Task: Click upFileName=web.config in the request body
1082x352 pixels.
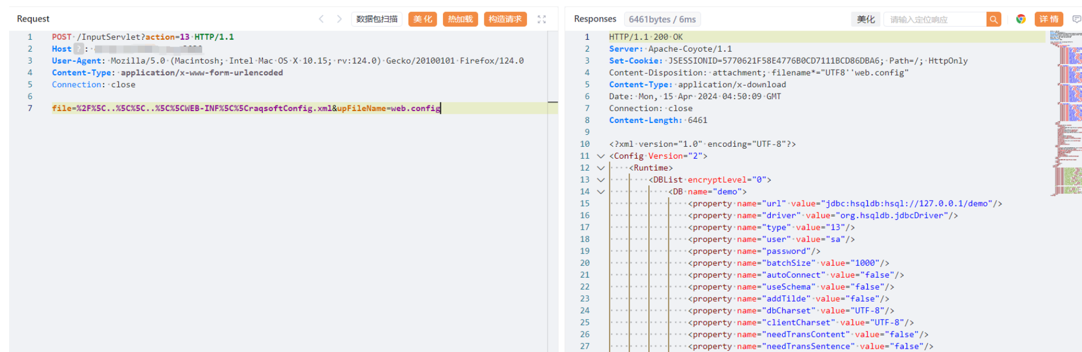Action: (x=388, y=108)
